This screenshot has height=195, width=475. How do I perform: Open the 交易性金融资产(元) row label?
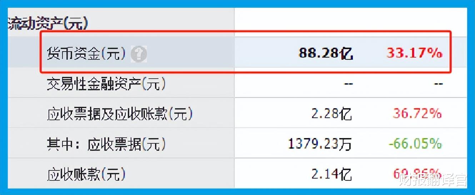[x=106, y=84]
